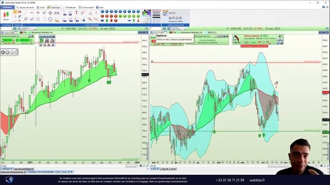The image size is (330, 185).
Task: Place the last green circle marker
Action: coord(138,16)
